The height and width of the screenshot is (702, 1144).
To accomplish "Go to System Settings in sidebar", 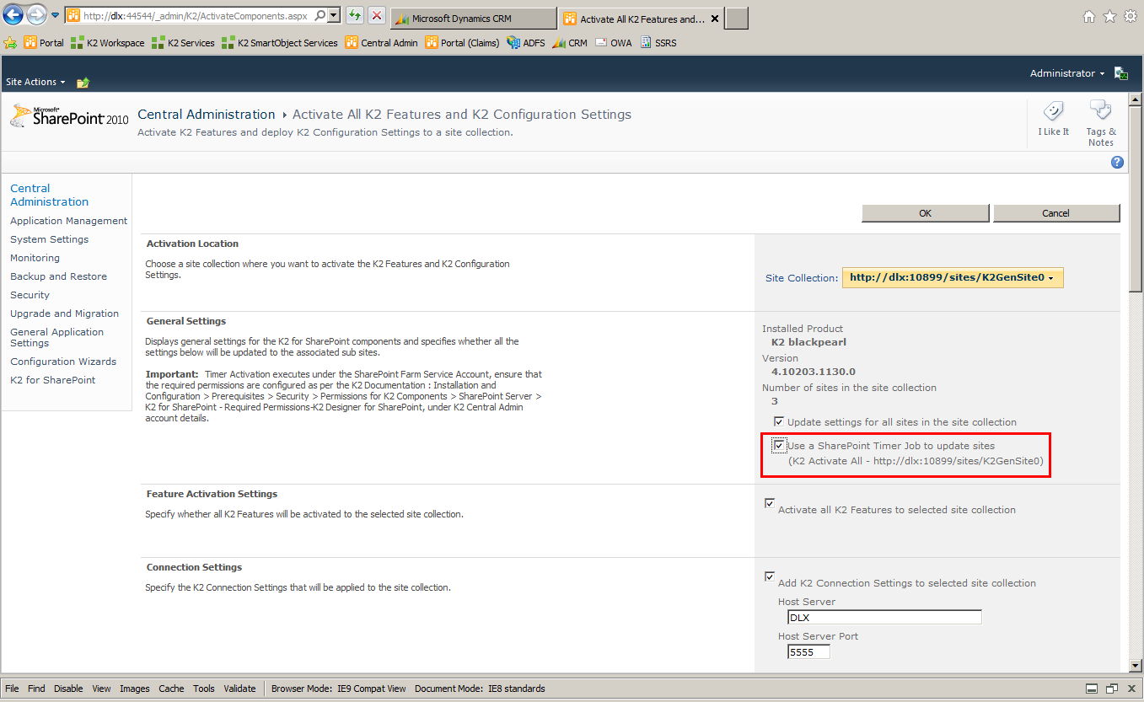I will pos(49,239).
